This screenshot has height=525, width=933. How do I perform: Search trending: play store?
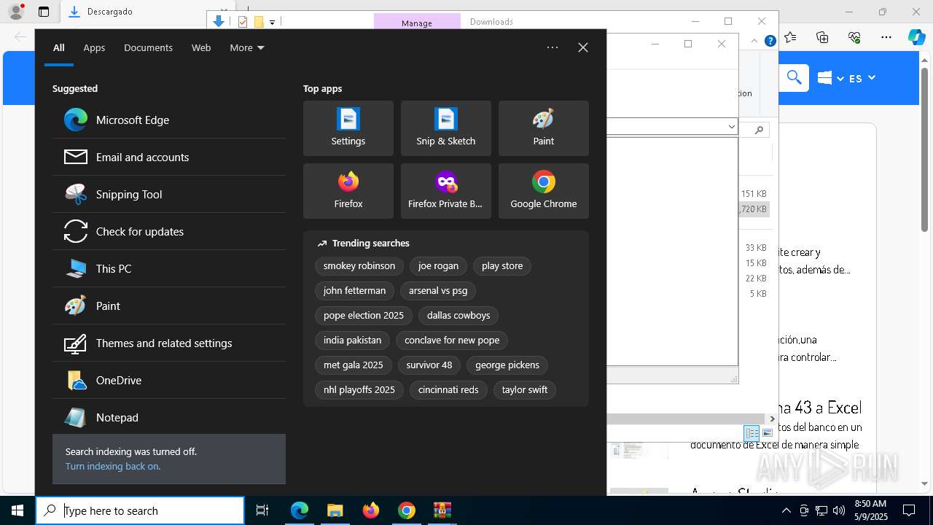[x=502, y=265]
